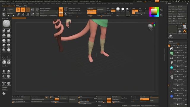Select the TrimCurve brush icon
Screen dimensions: 190x107
click(x=4, y=77)
